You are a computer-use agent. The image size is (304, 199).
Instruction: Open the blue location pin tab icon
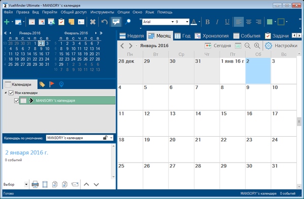61,84
